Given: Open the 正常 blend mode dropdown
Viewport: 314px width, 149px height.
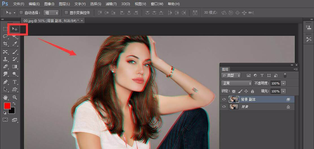Looking at the screenshot, I should (236, 83).
